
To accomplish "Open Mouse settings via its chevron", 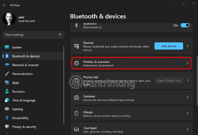I will point(187,113).
